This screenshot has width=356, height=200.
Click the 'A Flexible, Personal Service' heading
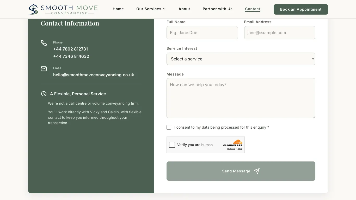click(x=78, y=94)
